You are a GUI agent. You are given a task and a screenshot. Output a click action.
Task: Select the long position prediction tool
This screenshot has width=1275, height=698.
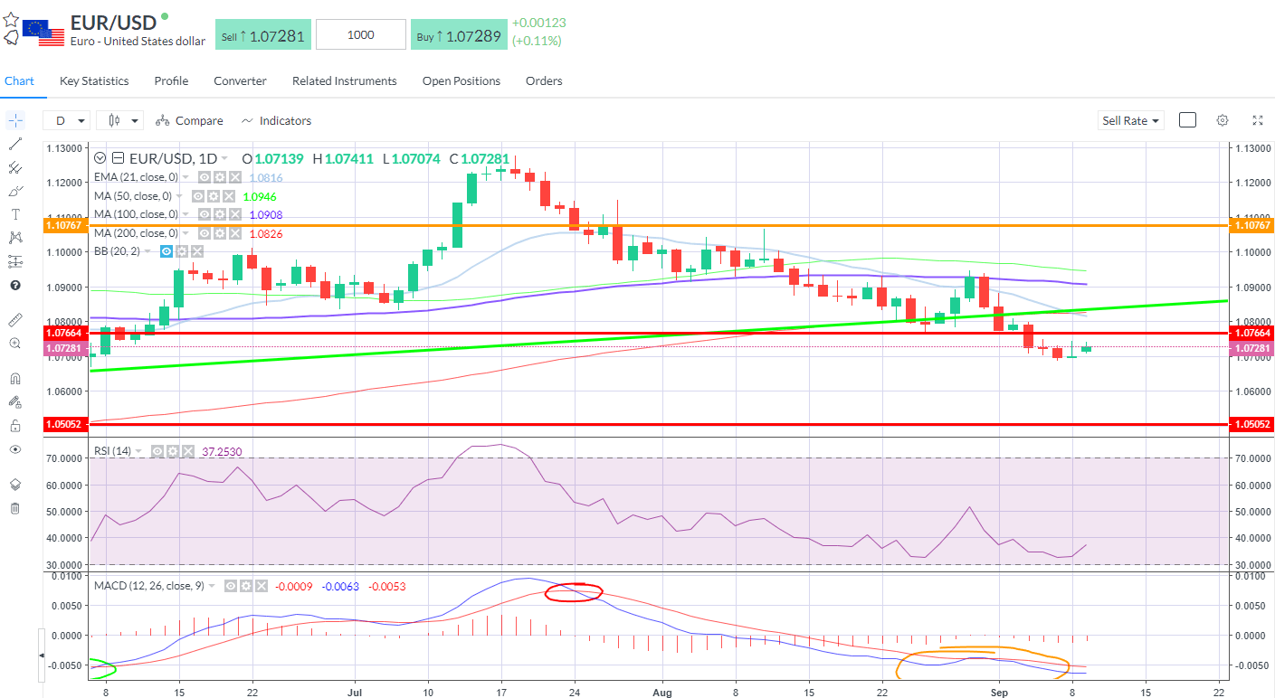coord(15,261)
